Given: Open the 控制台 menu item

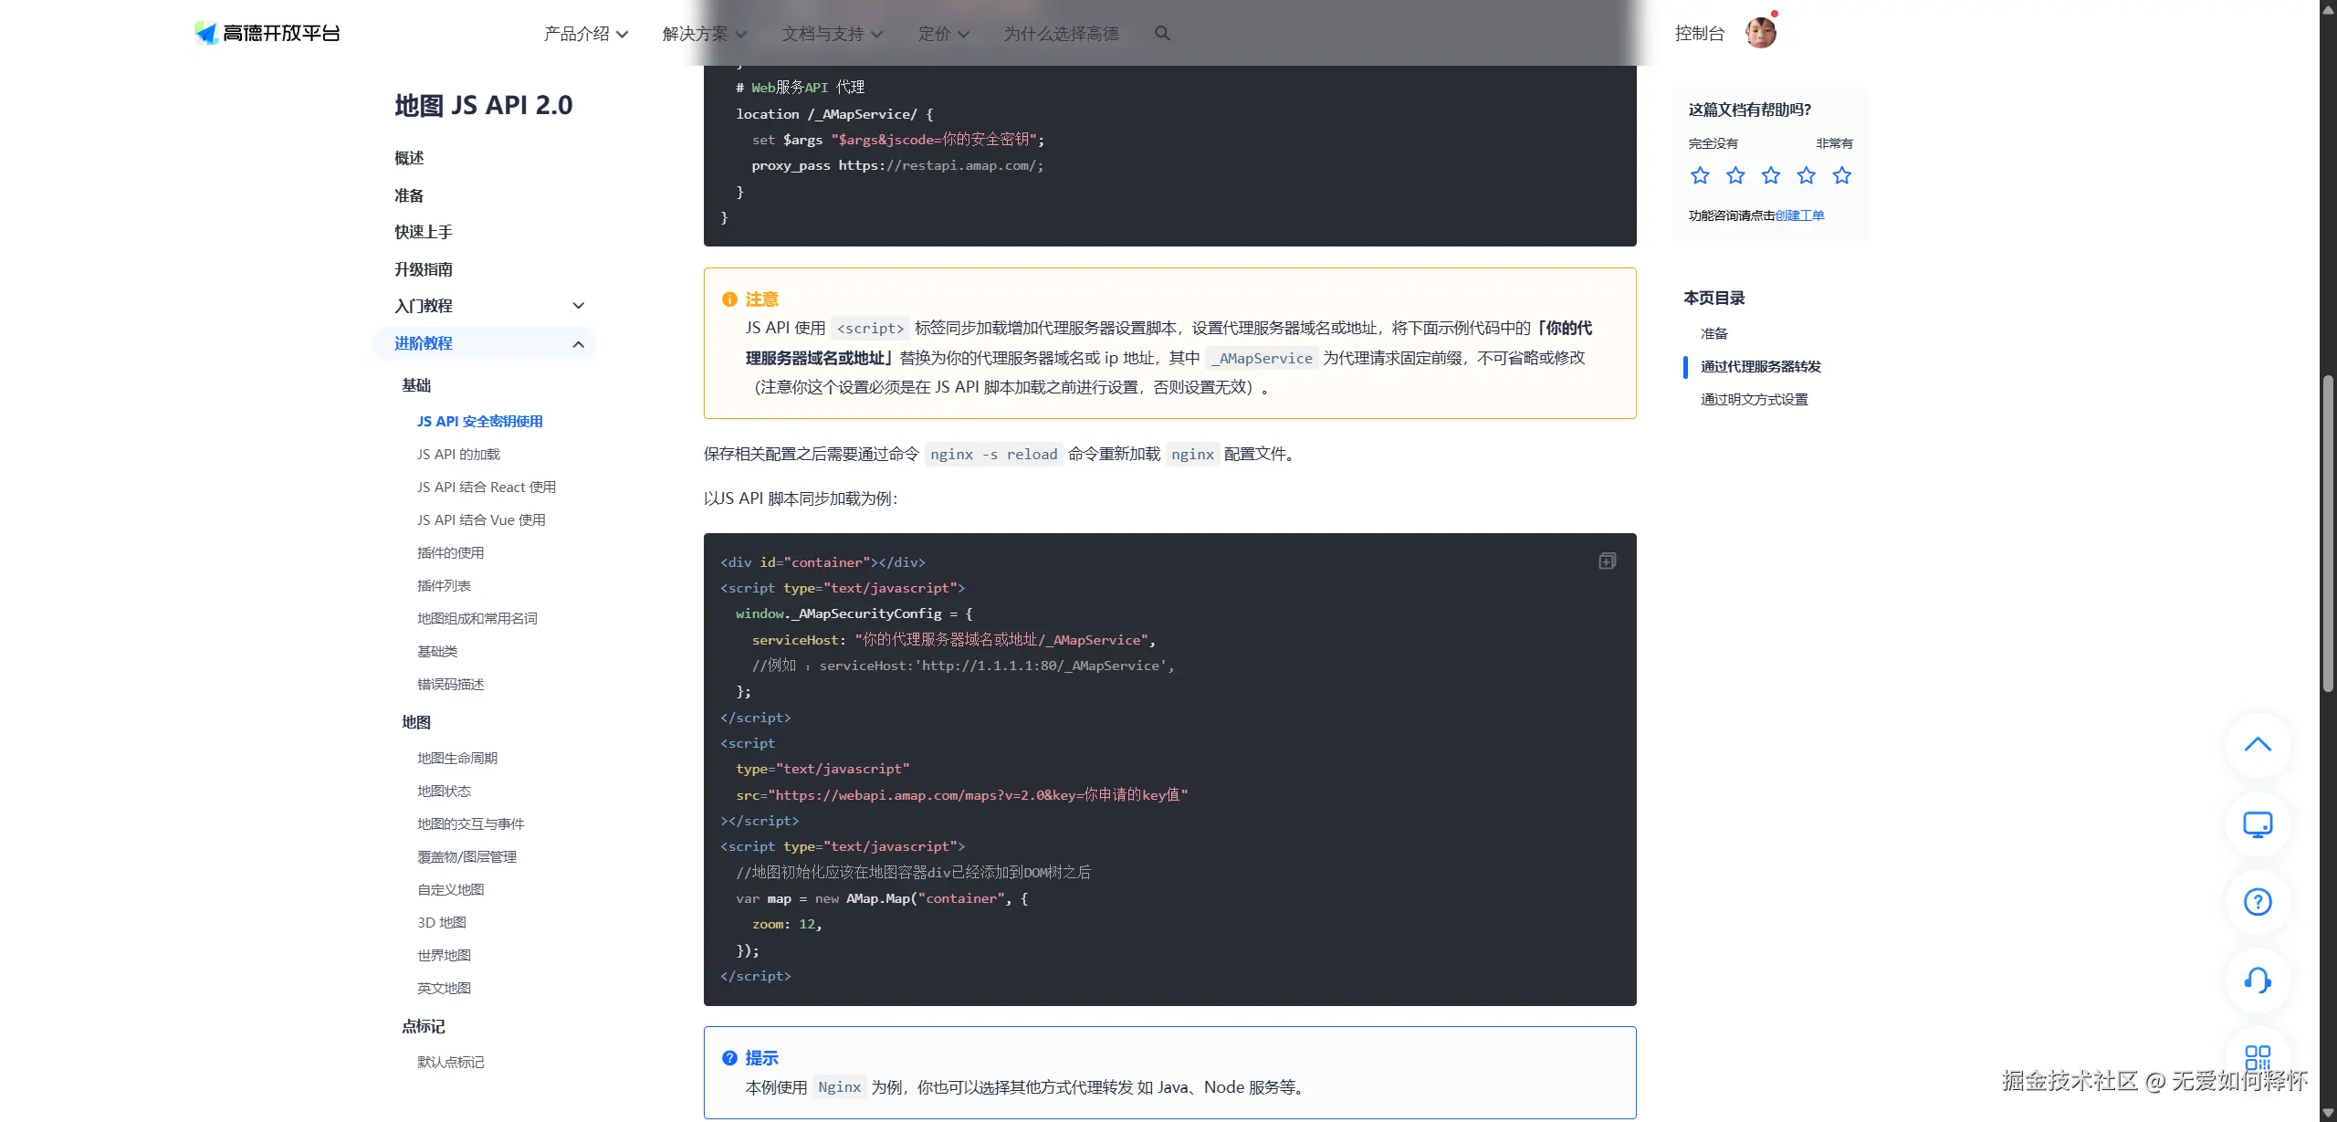Looking at the screenshot, I should pos(1699,34).
